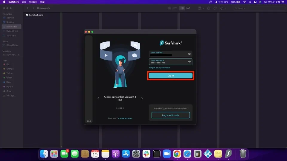Open the Create account link
This screenshot has height=161, width=287.
125,118
